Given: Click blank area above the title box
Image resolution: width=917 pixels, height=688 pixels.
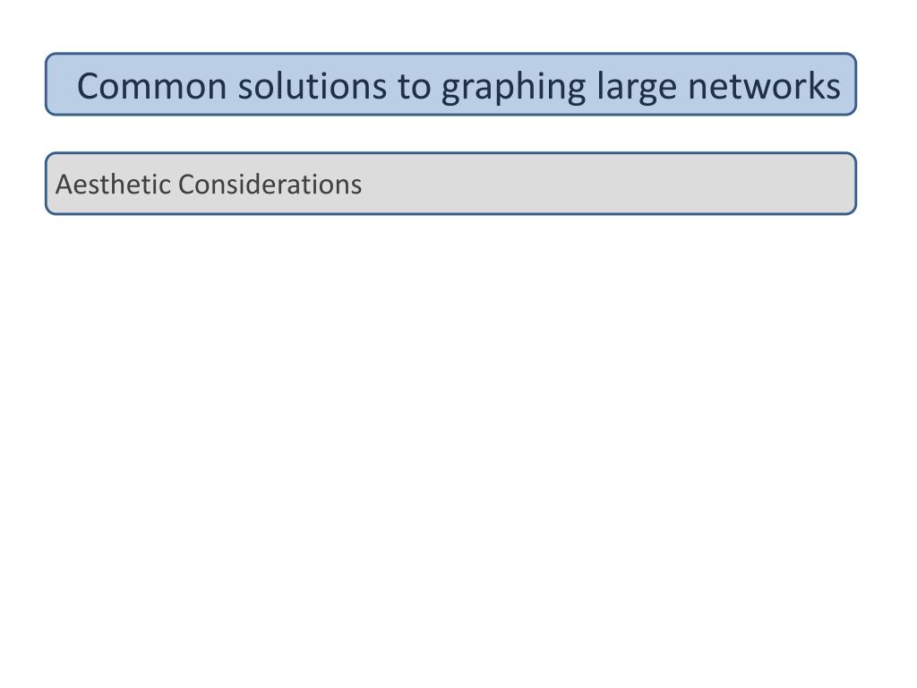Looking at the screenshot, I should point(451,25).
